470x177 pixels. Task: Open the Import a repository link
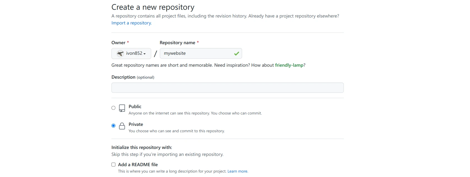point(131,23)
